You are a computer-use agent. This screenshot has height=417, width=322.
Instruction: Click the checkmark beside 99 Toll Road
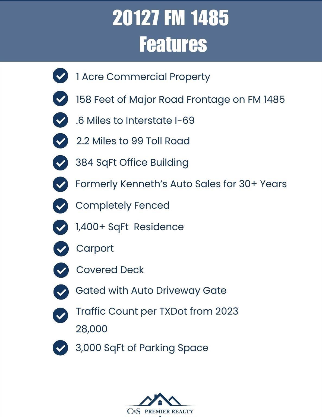coord(60,141)
